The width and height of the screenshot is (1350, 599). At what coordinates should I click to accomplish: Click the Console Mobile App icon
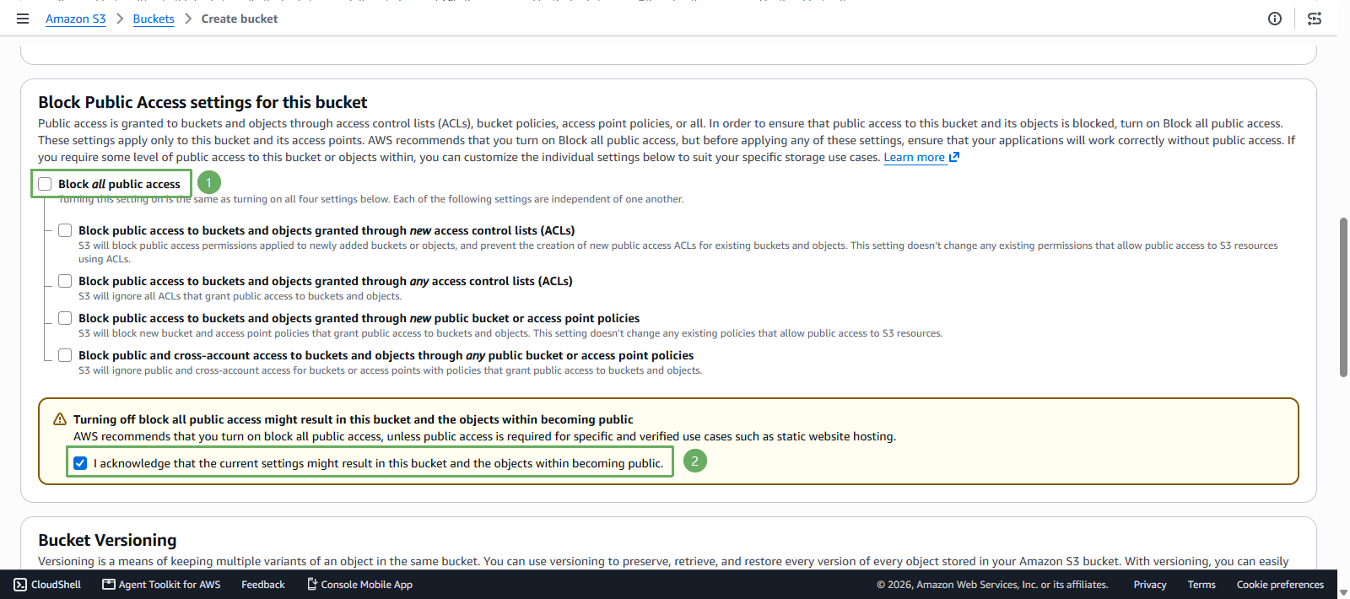312,585
